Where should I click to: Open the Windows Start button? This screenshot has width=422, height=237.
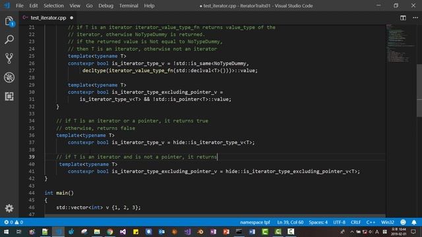click(6, 232)
